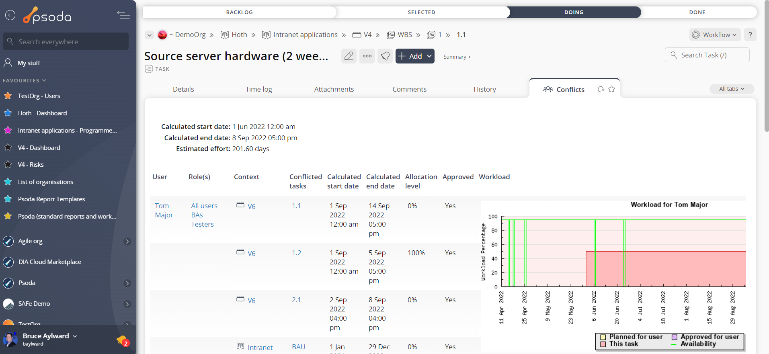Screen dimensions: 769x354
Task: Click the blue star beside Hoth - Dashboard
Action: [x=8, y=113]
